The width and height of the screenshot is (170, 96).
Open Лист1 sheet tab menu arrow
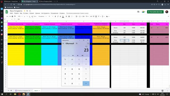pyautogui.click(x=39, y=91)
